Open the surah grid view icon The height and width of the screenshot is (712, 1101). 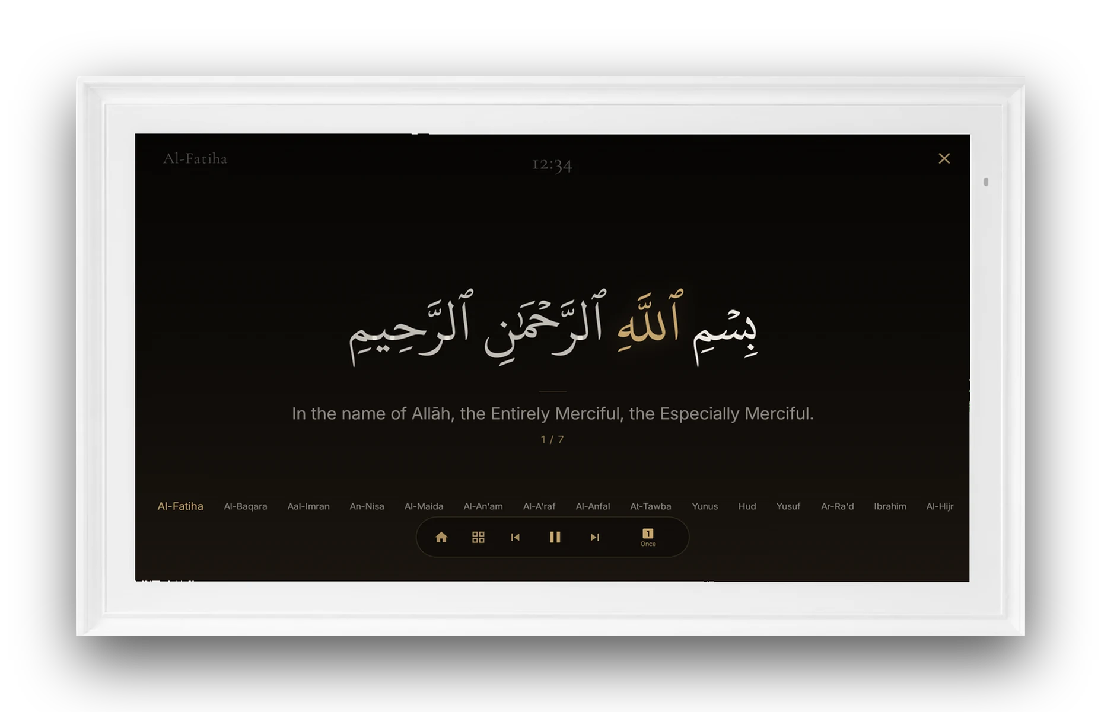(478, 537)
